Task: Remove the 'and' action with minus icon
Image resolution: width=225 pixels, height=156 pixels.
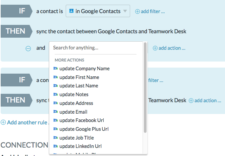Action: pyautogui.click(x=28, y=48)
